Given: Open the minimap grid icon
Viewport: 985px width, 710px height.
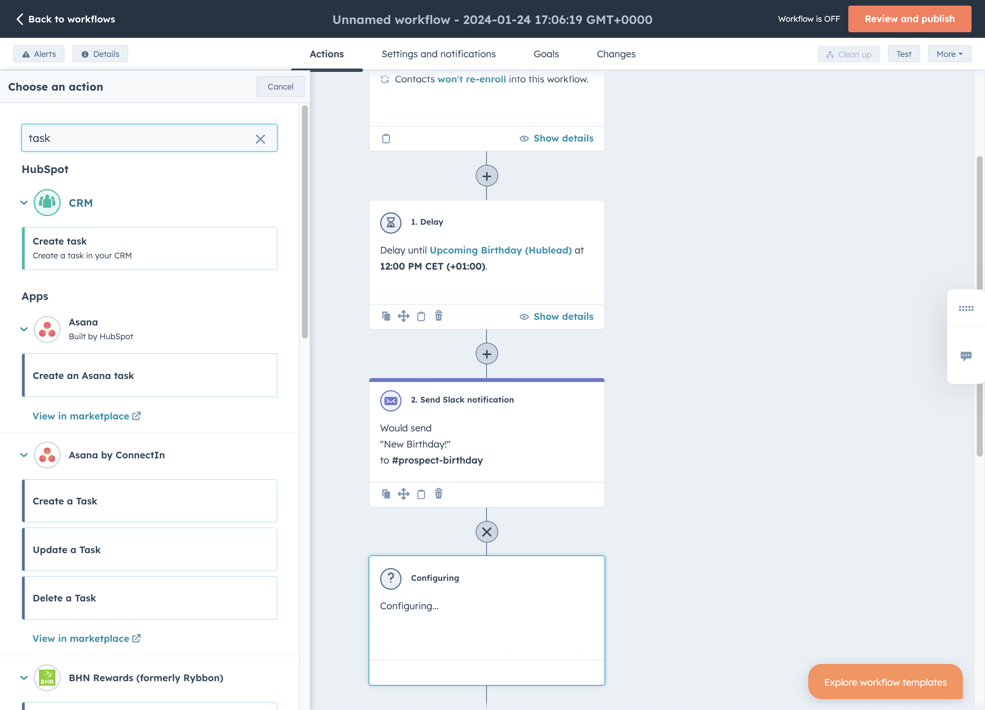Looking at the screenshot, I should tap(966, 309).
